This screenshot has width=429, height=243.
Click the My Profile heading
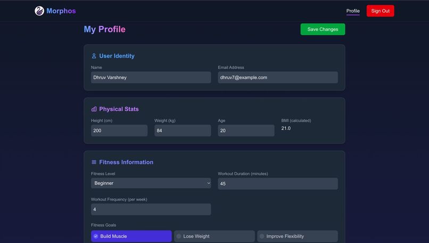(104, 29)
